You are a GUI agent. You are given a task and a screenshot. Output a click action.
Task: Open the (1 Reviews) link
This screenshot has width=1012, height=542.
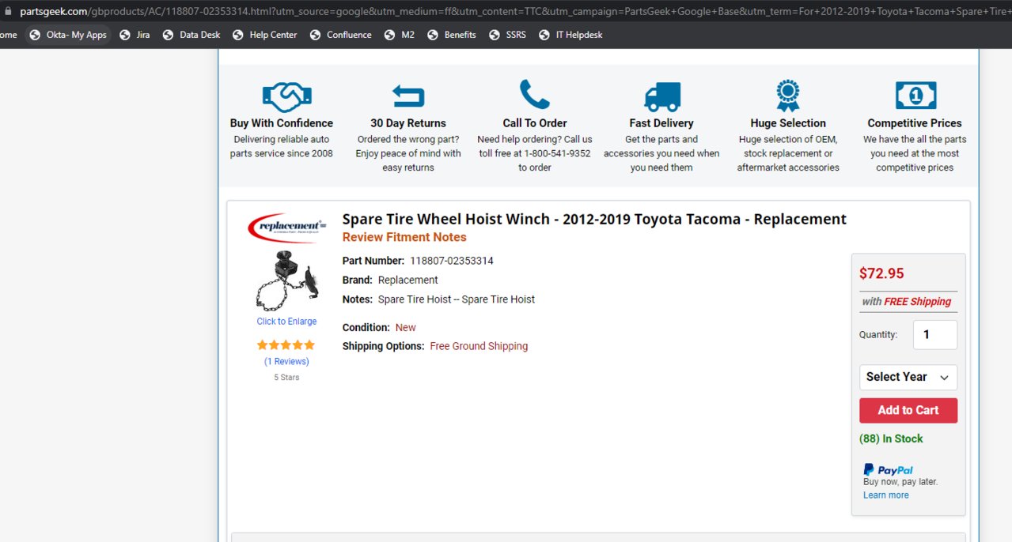pyautogui.click(x=286, y=362)
